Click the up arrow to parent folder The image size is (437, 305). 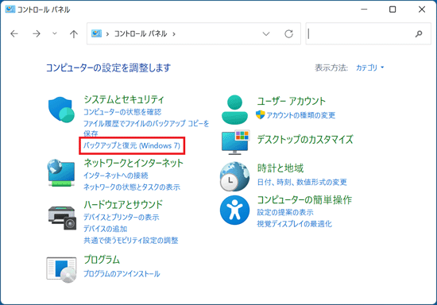coord(74,34)
